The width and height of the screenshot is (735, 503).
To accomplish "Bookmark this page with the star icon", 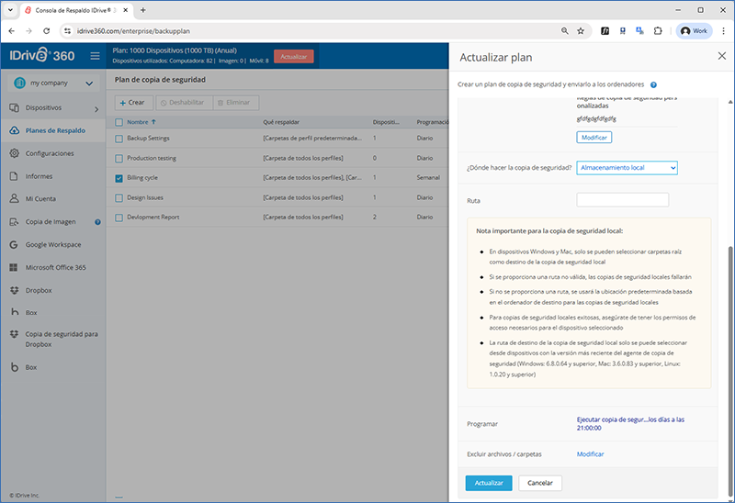I will [580, 30].
